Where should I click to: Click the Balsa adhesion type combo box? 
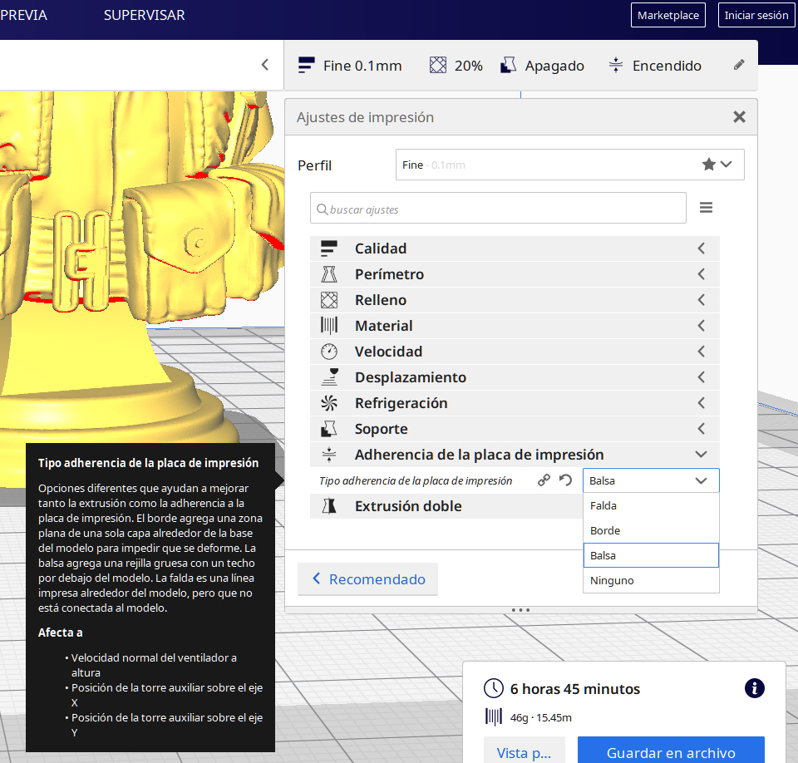650,480
